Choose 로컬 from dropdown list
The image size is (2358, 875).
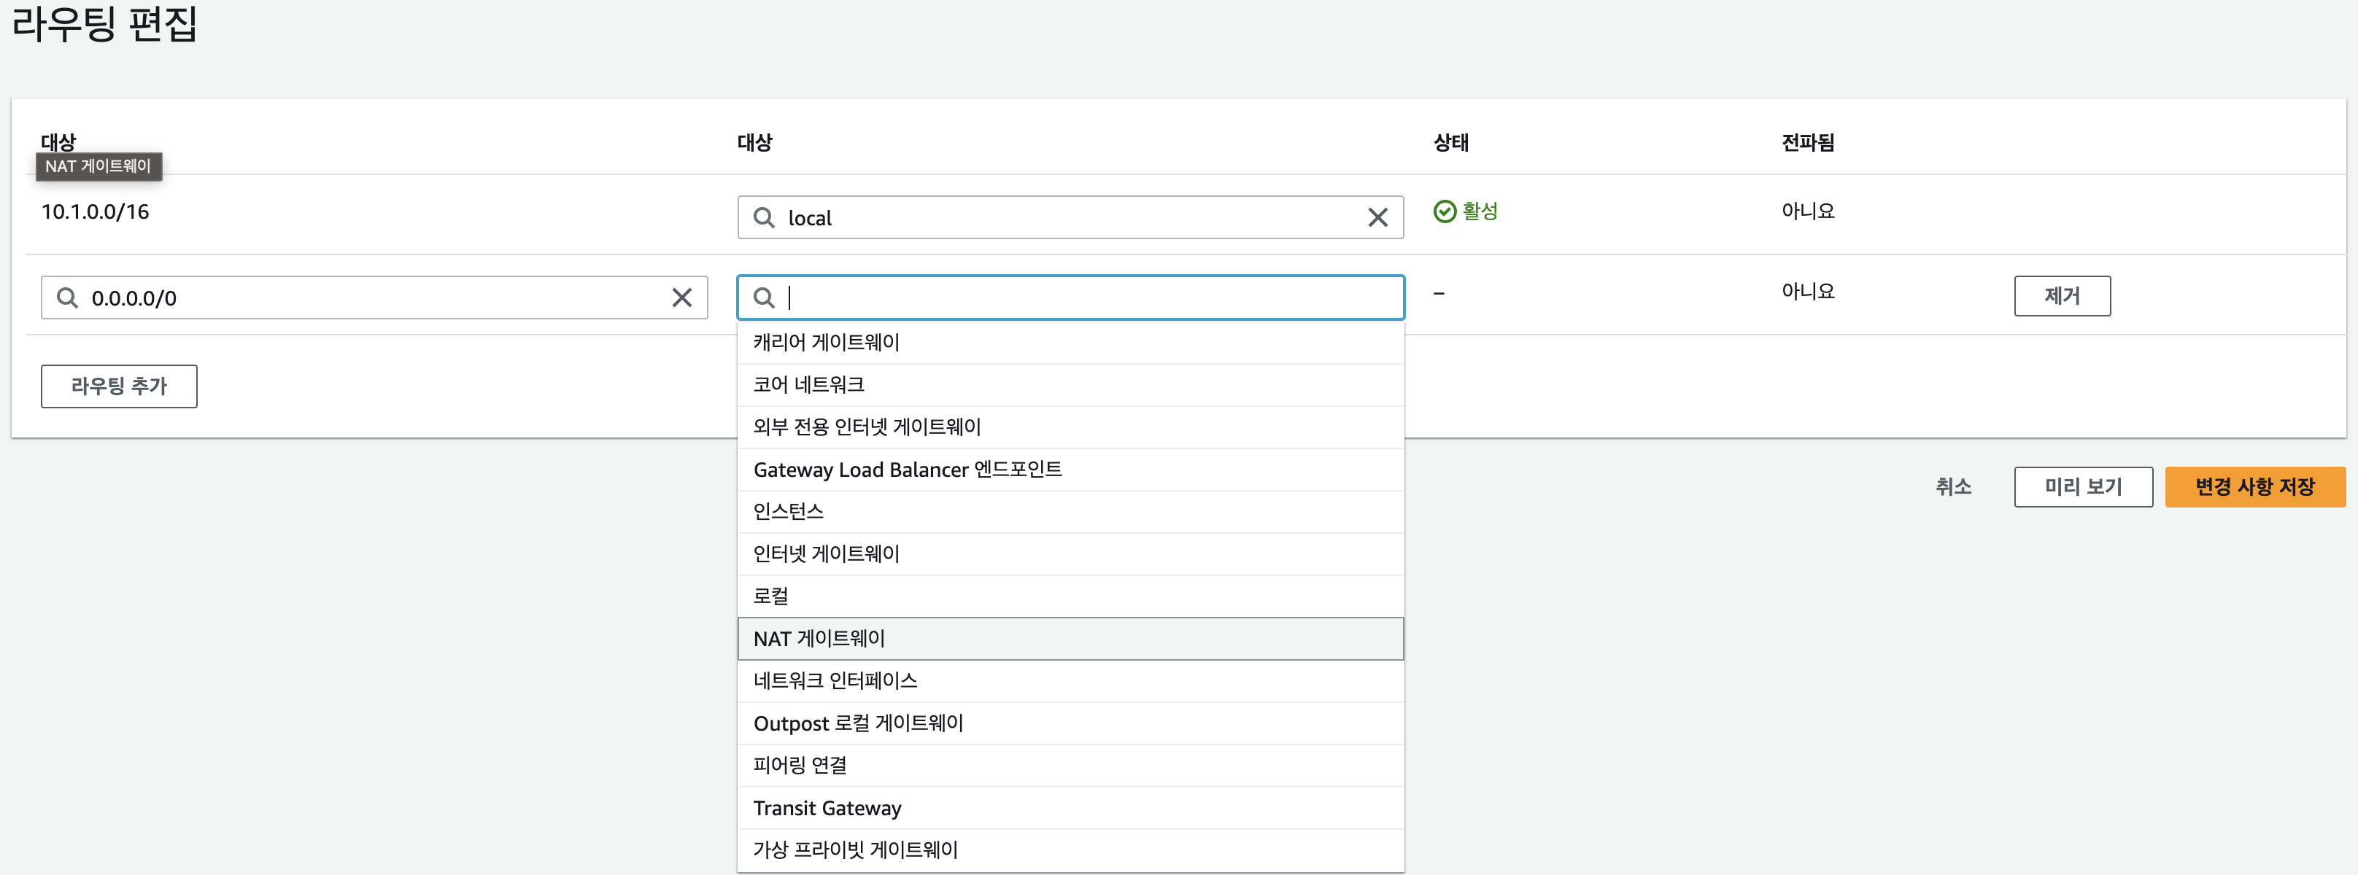(x=1070, y=596)
